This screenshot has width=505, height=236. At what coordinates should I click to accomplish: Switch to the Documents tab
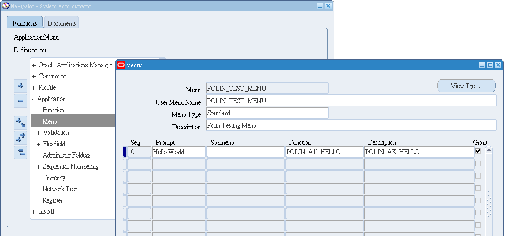coord(61,23)
